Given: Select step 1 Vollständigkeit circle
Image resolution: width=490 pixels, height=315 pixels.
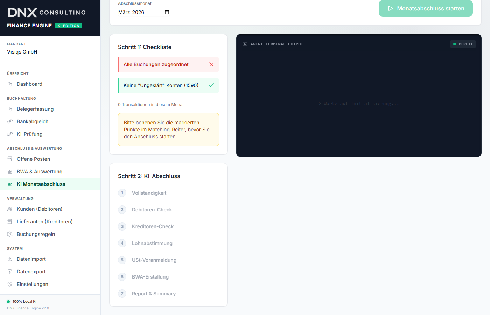Looking at the screenshot, I should 122,193.
